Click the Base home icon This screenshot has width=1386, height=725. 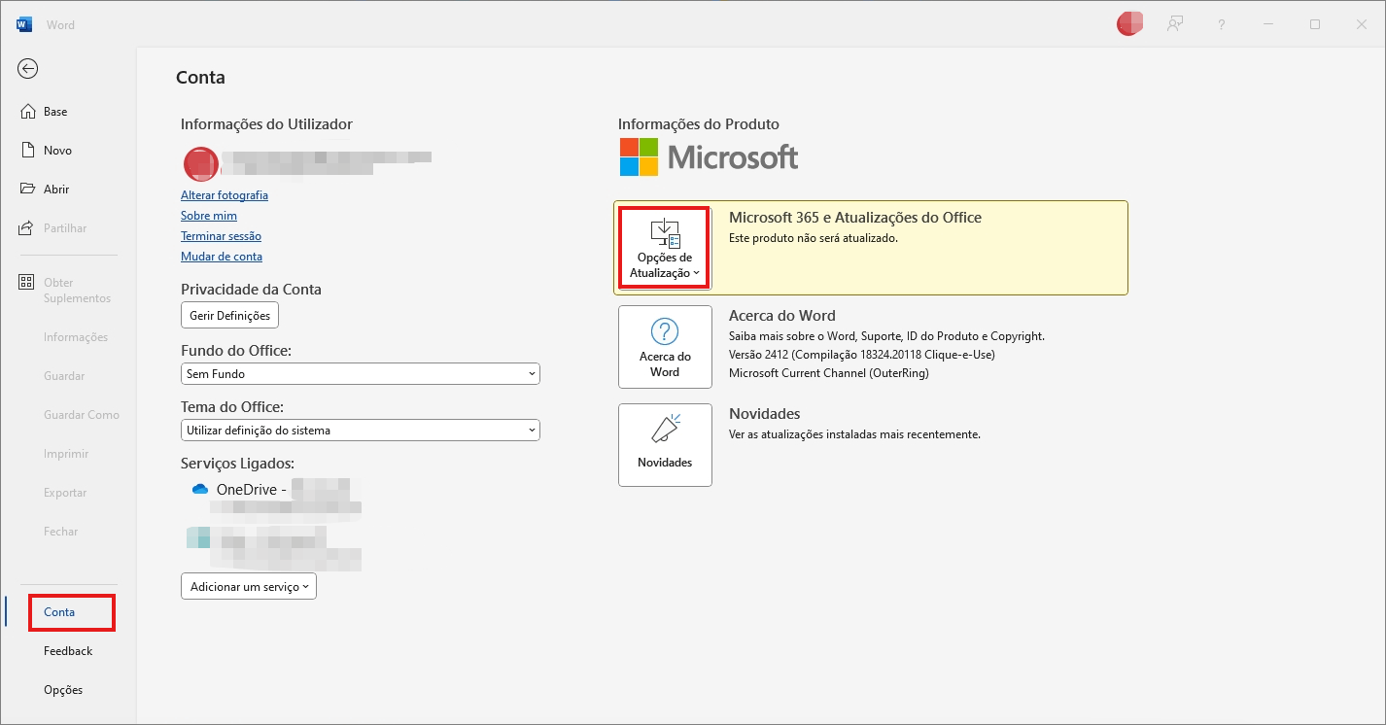[x=27, y=112]
